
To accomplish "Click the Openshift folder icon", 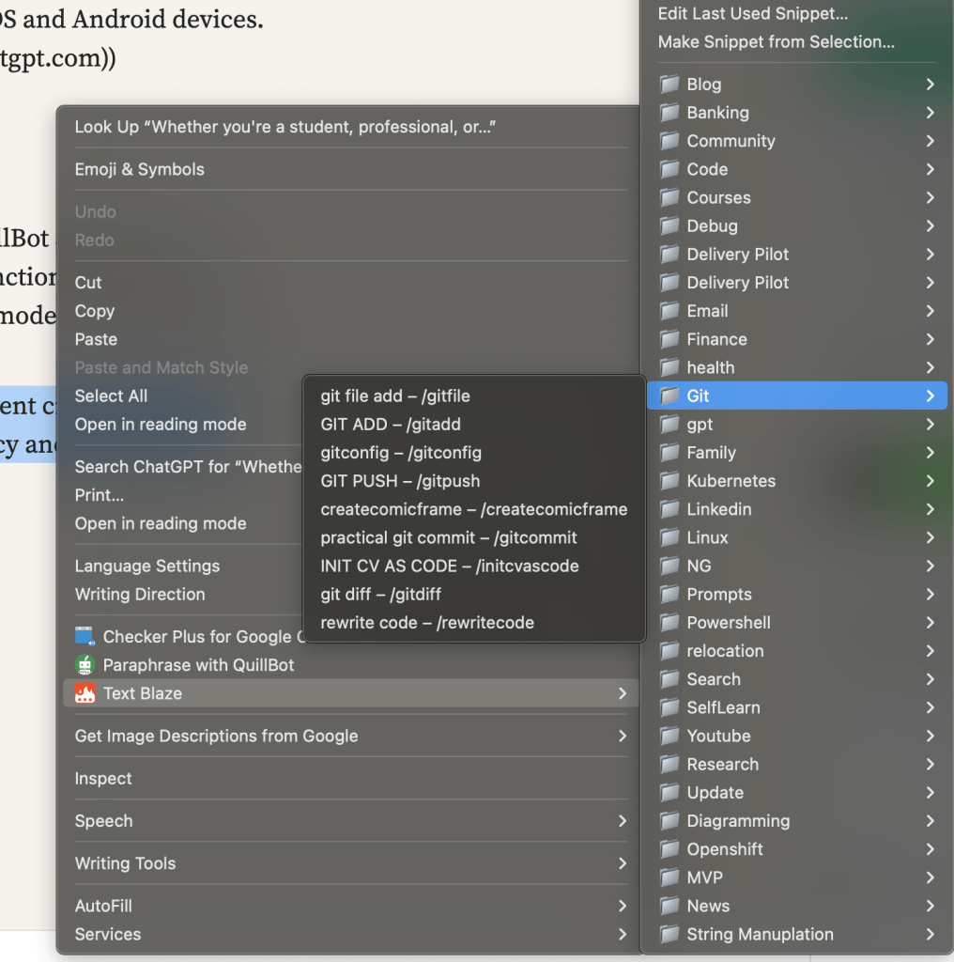I will click(x=669, y=849).
